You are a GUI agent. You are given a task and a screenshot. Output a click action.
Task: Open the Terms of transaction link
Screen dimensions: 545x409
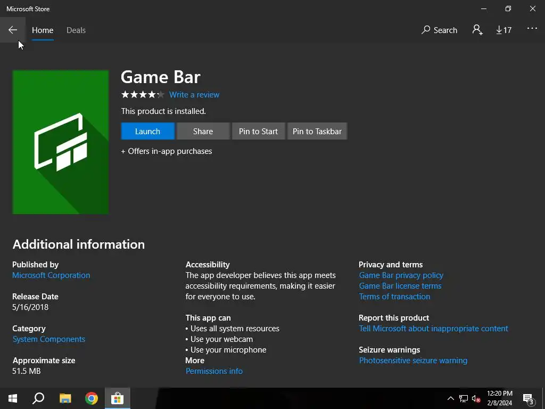coord(394,297)
